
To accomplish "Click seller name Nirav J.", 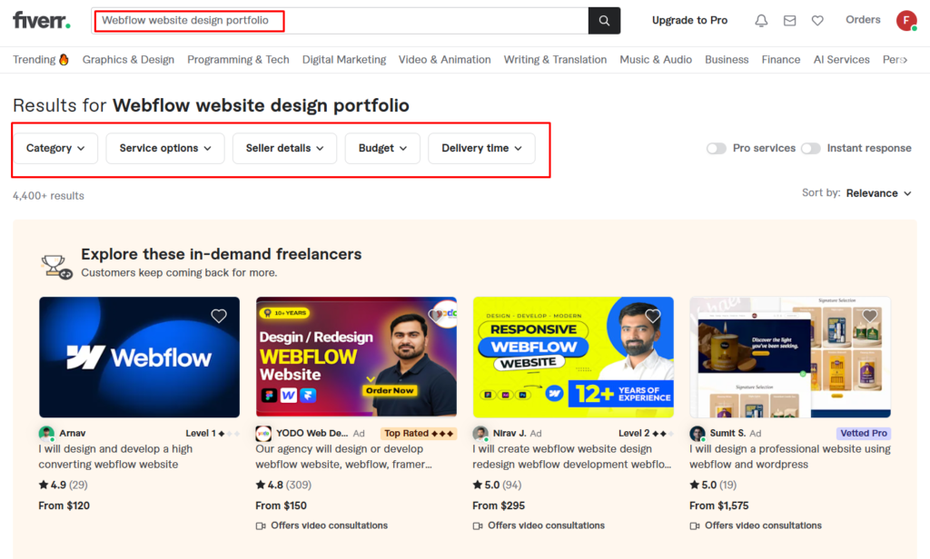I will click(x=510, y=434).
